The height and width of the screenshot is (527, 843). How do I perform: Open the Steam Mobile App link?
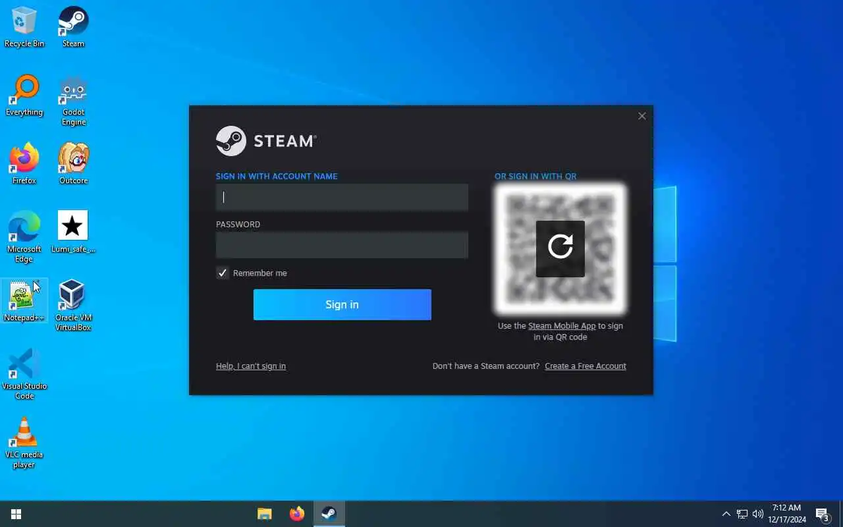tap(562, 326)
